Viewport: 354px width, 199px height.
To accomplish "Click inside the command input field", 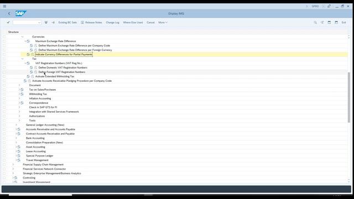I will point(25,23).
